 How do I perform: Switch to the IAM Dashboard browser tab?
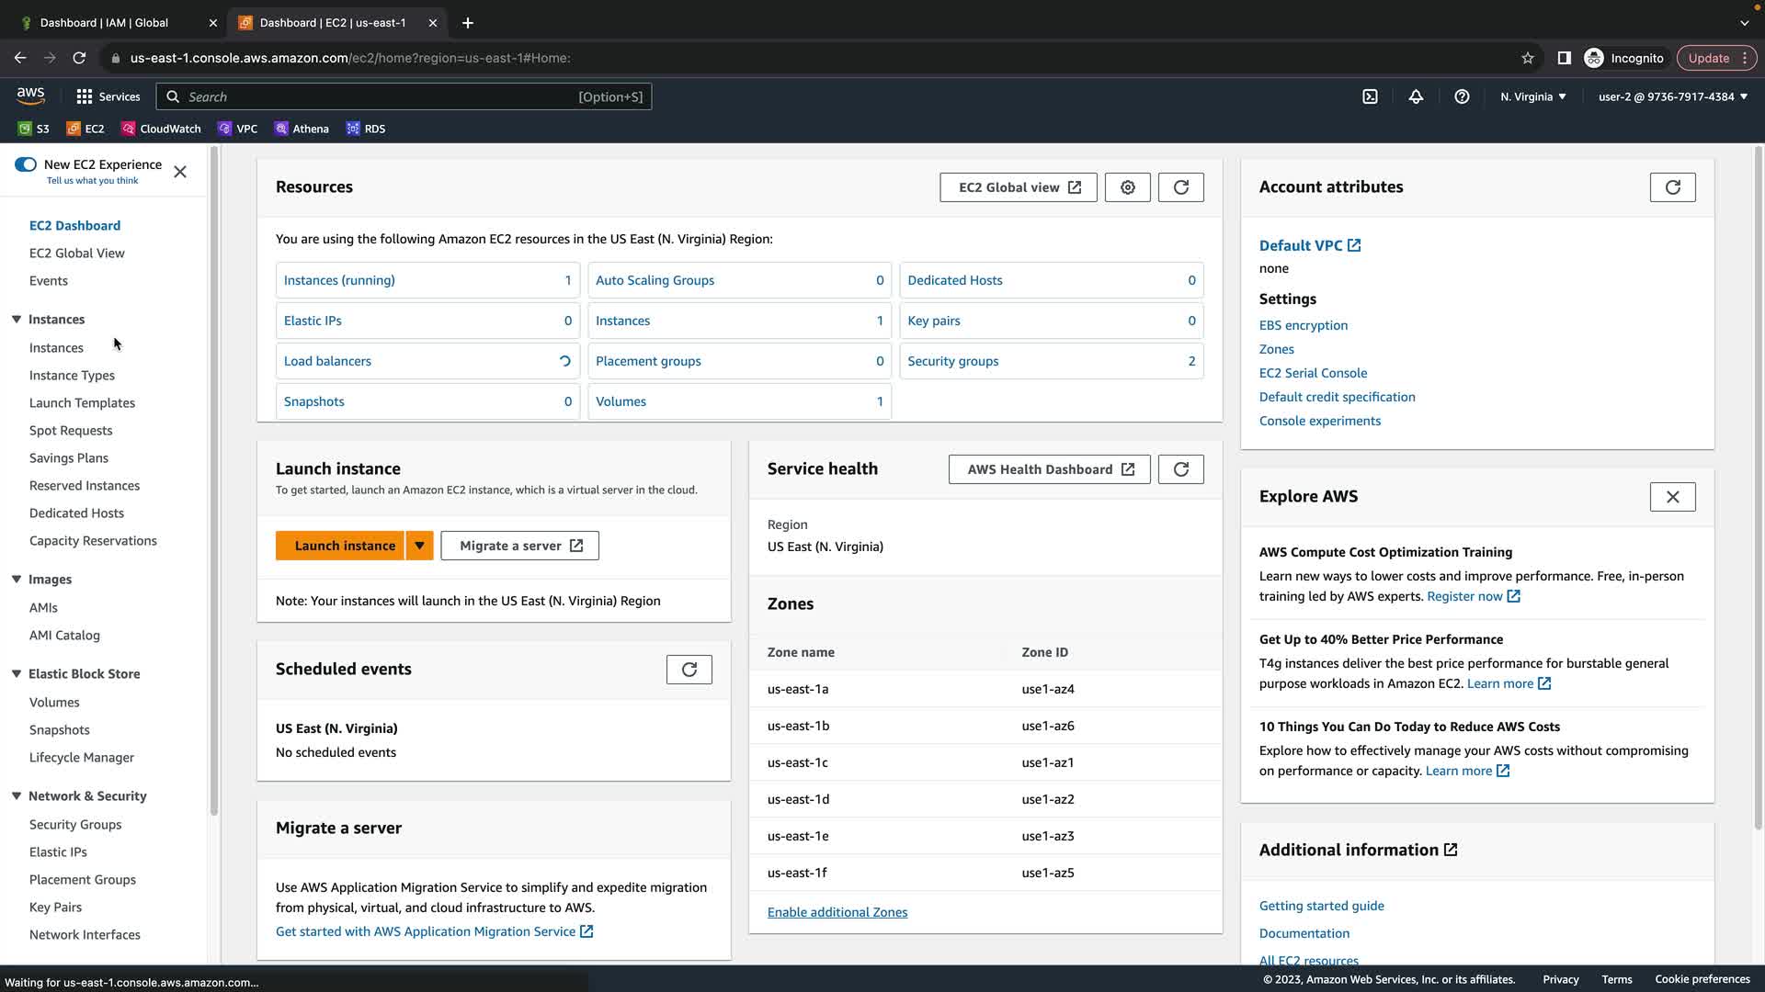(104, 23)
